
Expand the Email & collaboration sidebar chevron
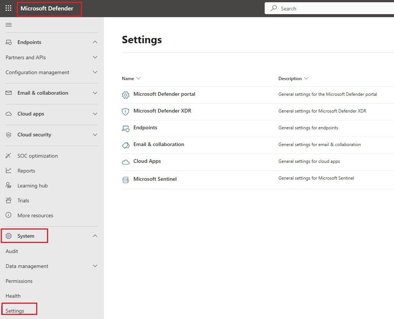pyautogui.click(x=95, y=93)
